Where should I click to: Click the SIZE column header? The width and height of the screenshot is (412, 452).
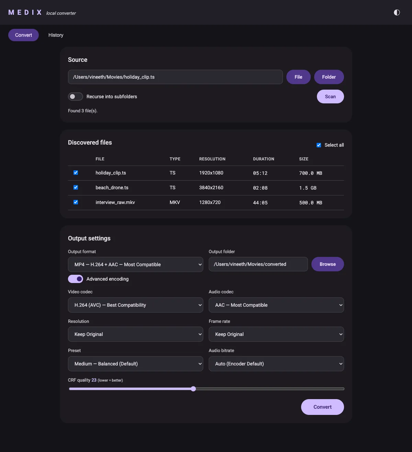[304, 159]
